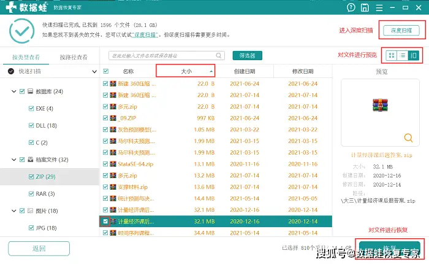The image size is (429, 264).
Task: Switch to 按路径查看 tab
Action: point(74,57)
